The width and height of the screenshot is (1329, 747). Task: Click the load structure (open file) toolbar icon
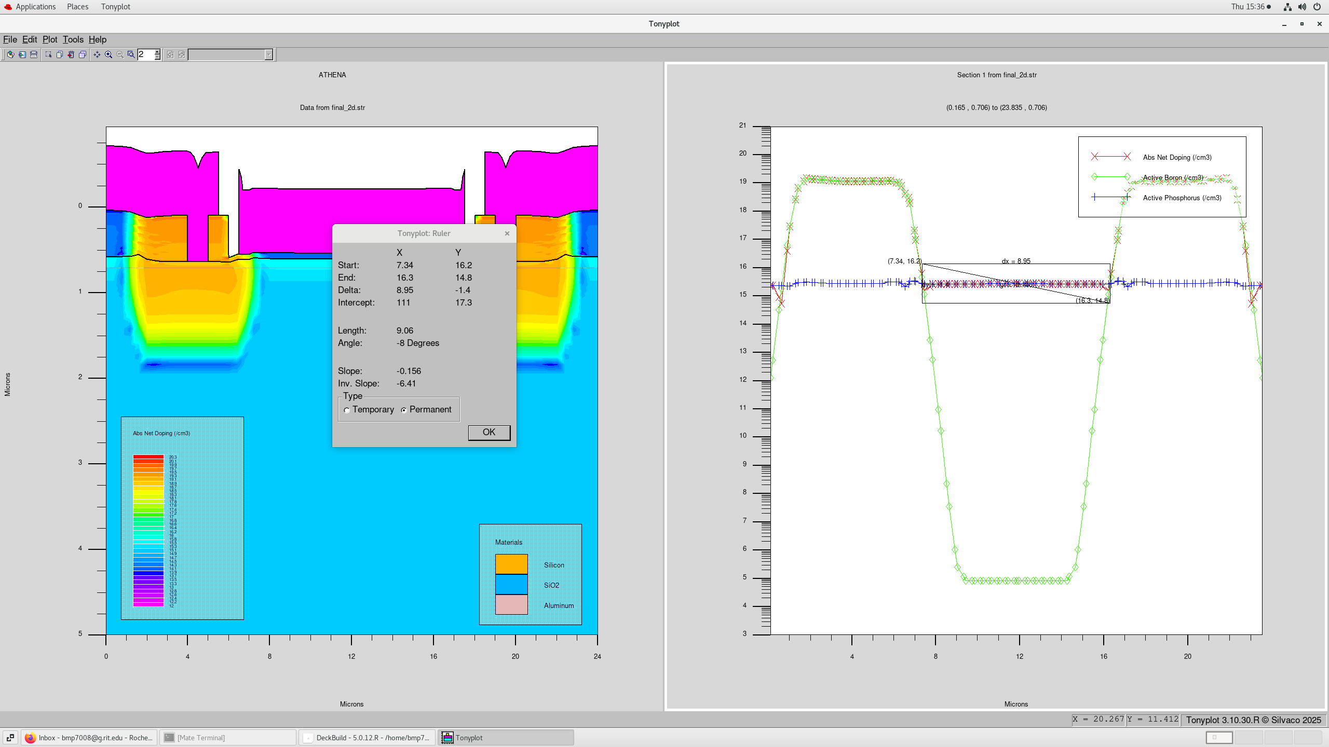click(10, 54)
